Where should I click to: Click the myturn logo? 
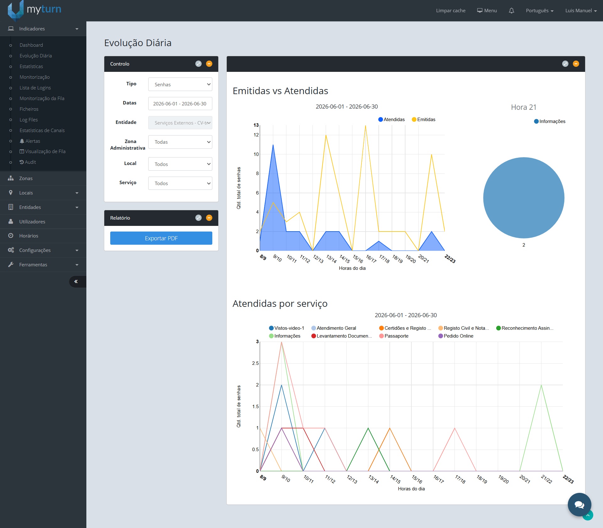click(x=35, y=9)
